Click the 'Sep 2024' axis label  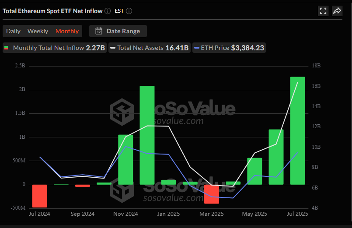click(83, 214)
